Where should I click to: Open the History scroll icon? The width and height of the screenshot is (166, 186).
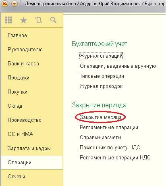39,20
